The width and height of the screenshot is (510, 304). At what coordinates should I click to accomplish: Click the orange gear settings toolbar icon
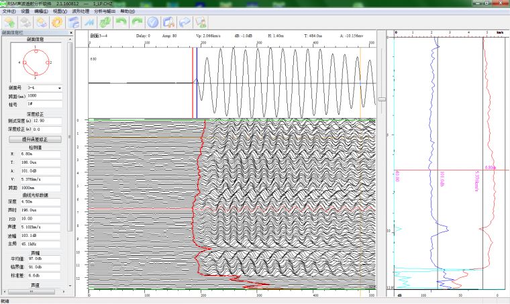click(56, 22)
